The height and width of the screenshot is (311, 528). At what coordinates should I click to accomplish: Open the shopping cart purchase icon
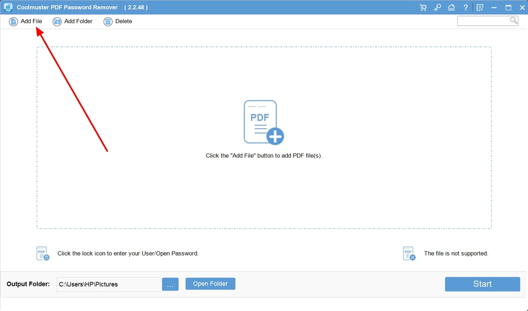[423, 7]
